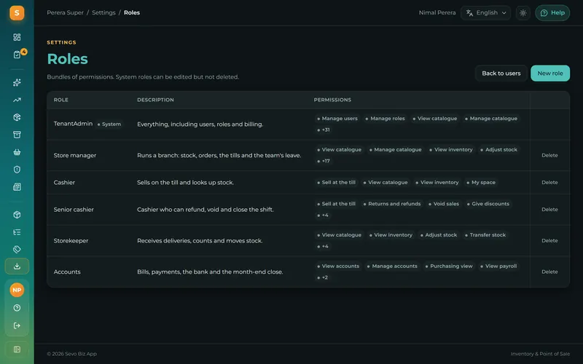Click the +4 chip in Senior cashier row
Image resolution: width=583 pixels, height=364 pixels.
[x=322, y=215]
